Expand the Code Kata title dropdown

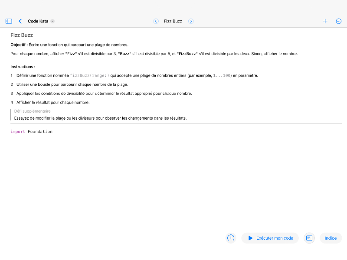(x=52, y=21)
